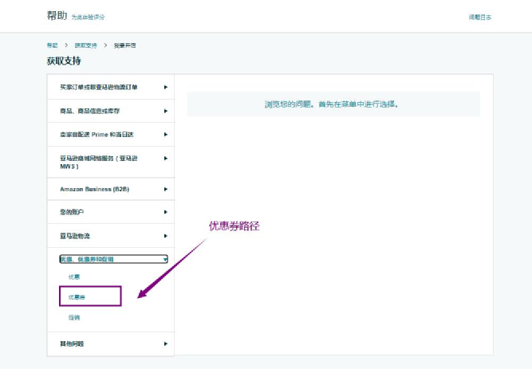This screenshot has width=532, height=369.
Task: Click the 商品、商品信息或库存 label text
Action: tap(90, 111)
